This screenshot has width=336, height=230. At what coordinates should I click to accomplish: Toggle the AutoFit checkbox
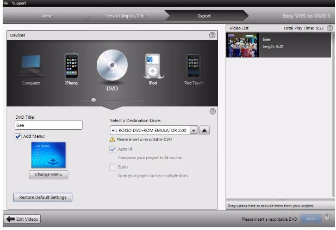[113, 149]
